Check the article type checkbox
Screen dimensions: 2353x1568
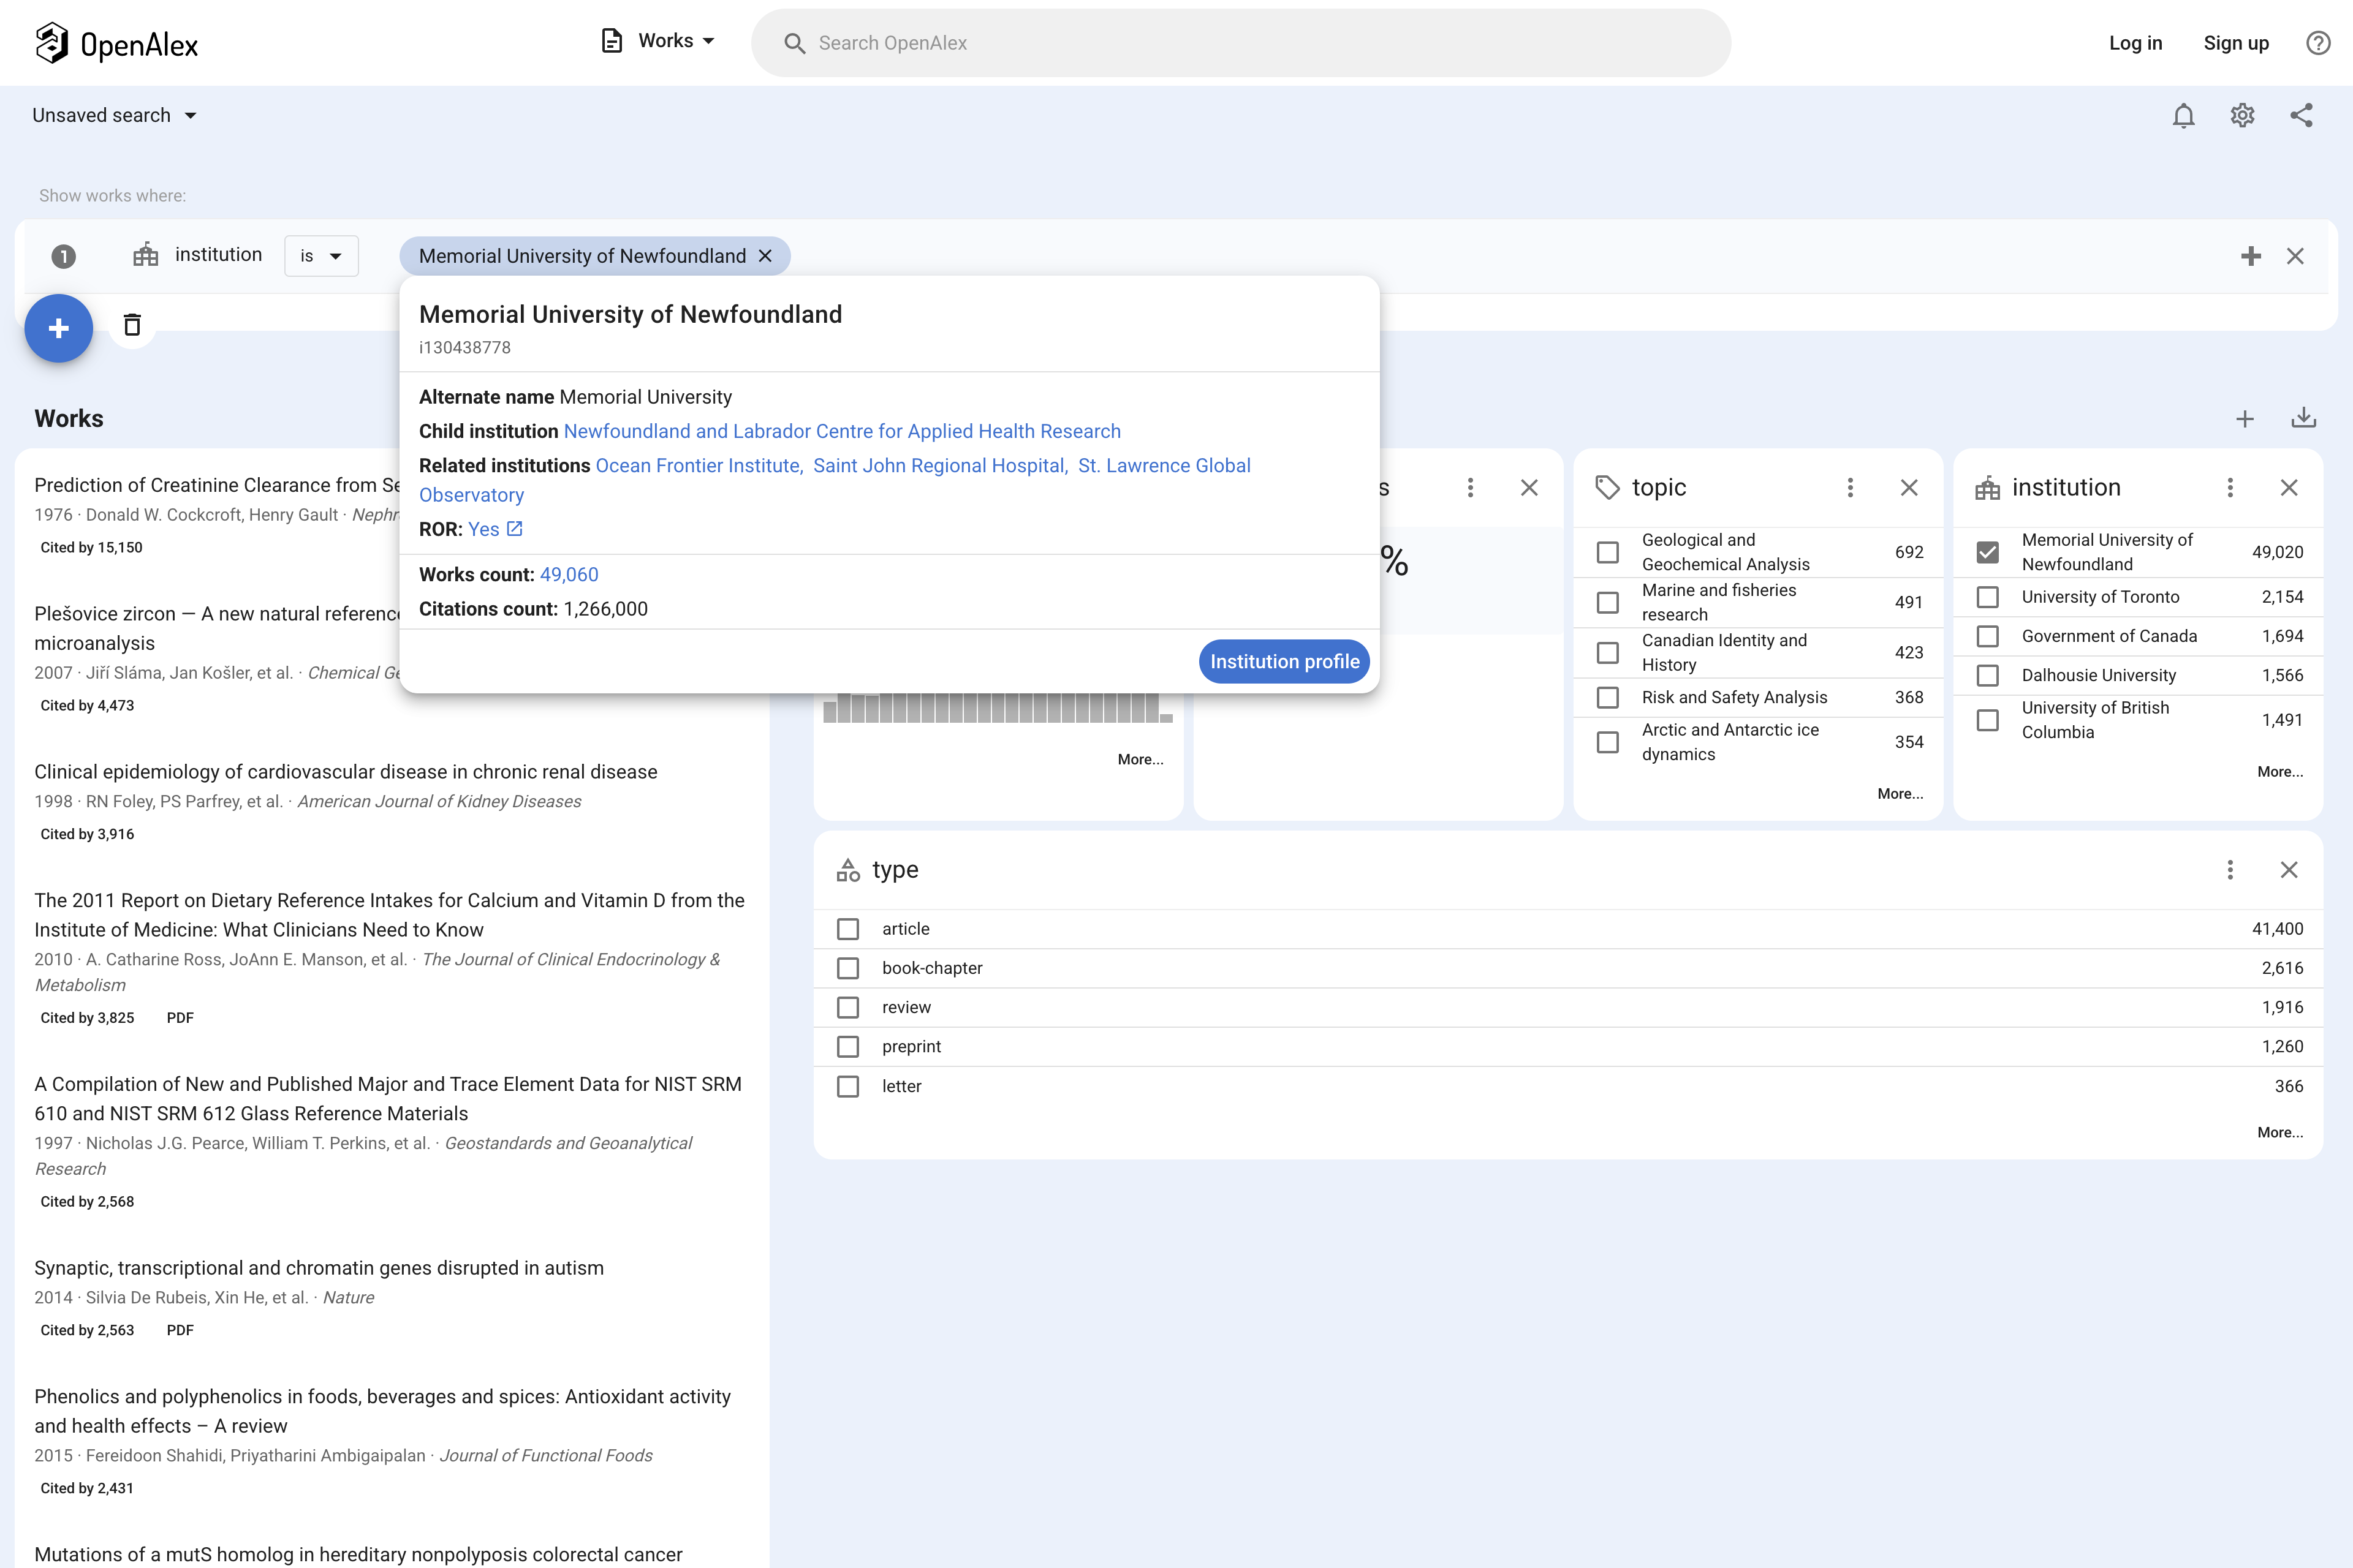tap(847, 929)
